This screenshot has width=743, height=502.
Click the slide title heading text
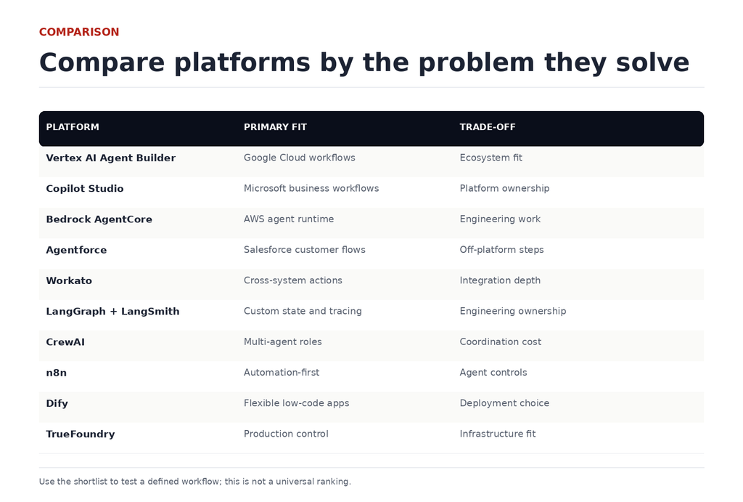point(364,62)
